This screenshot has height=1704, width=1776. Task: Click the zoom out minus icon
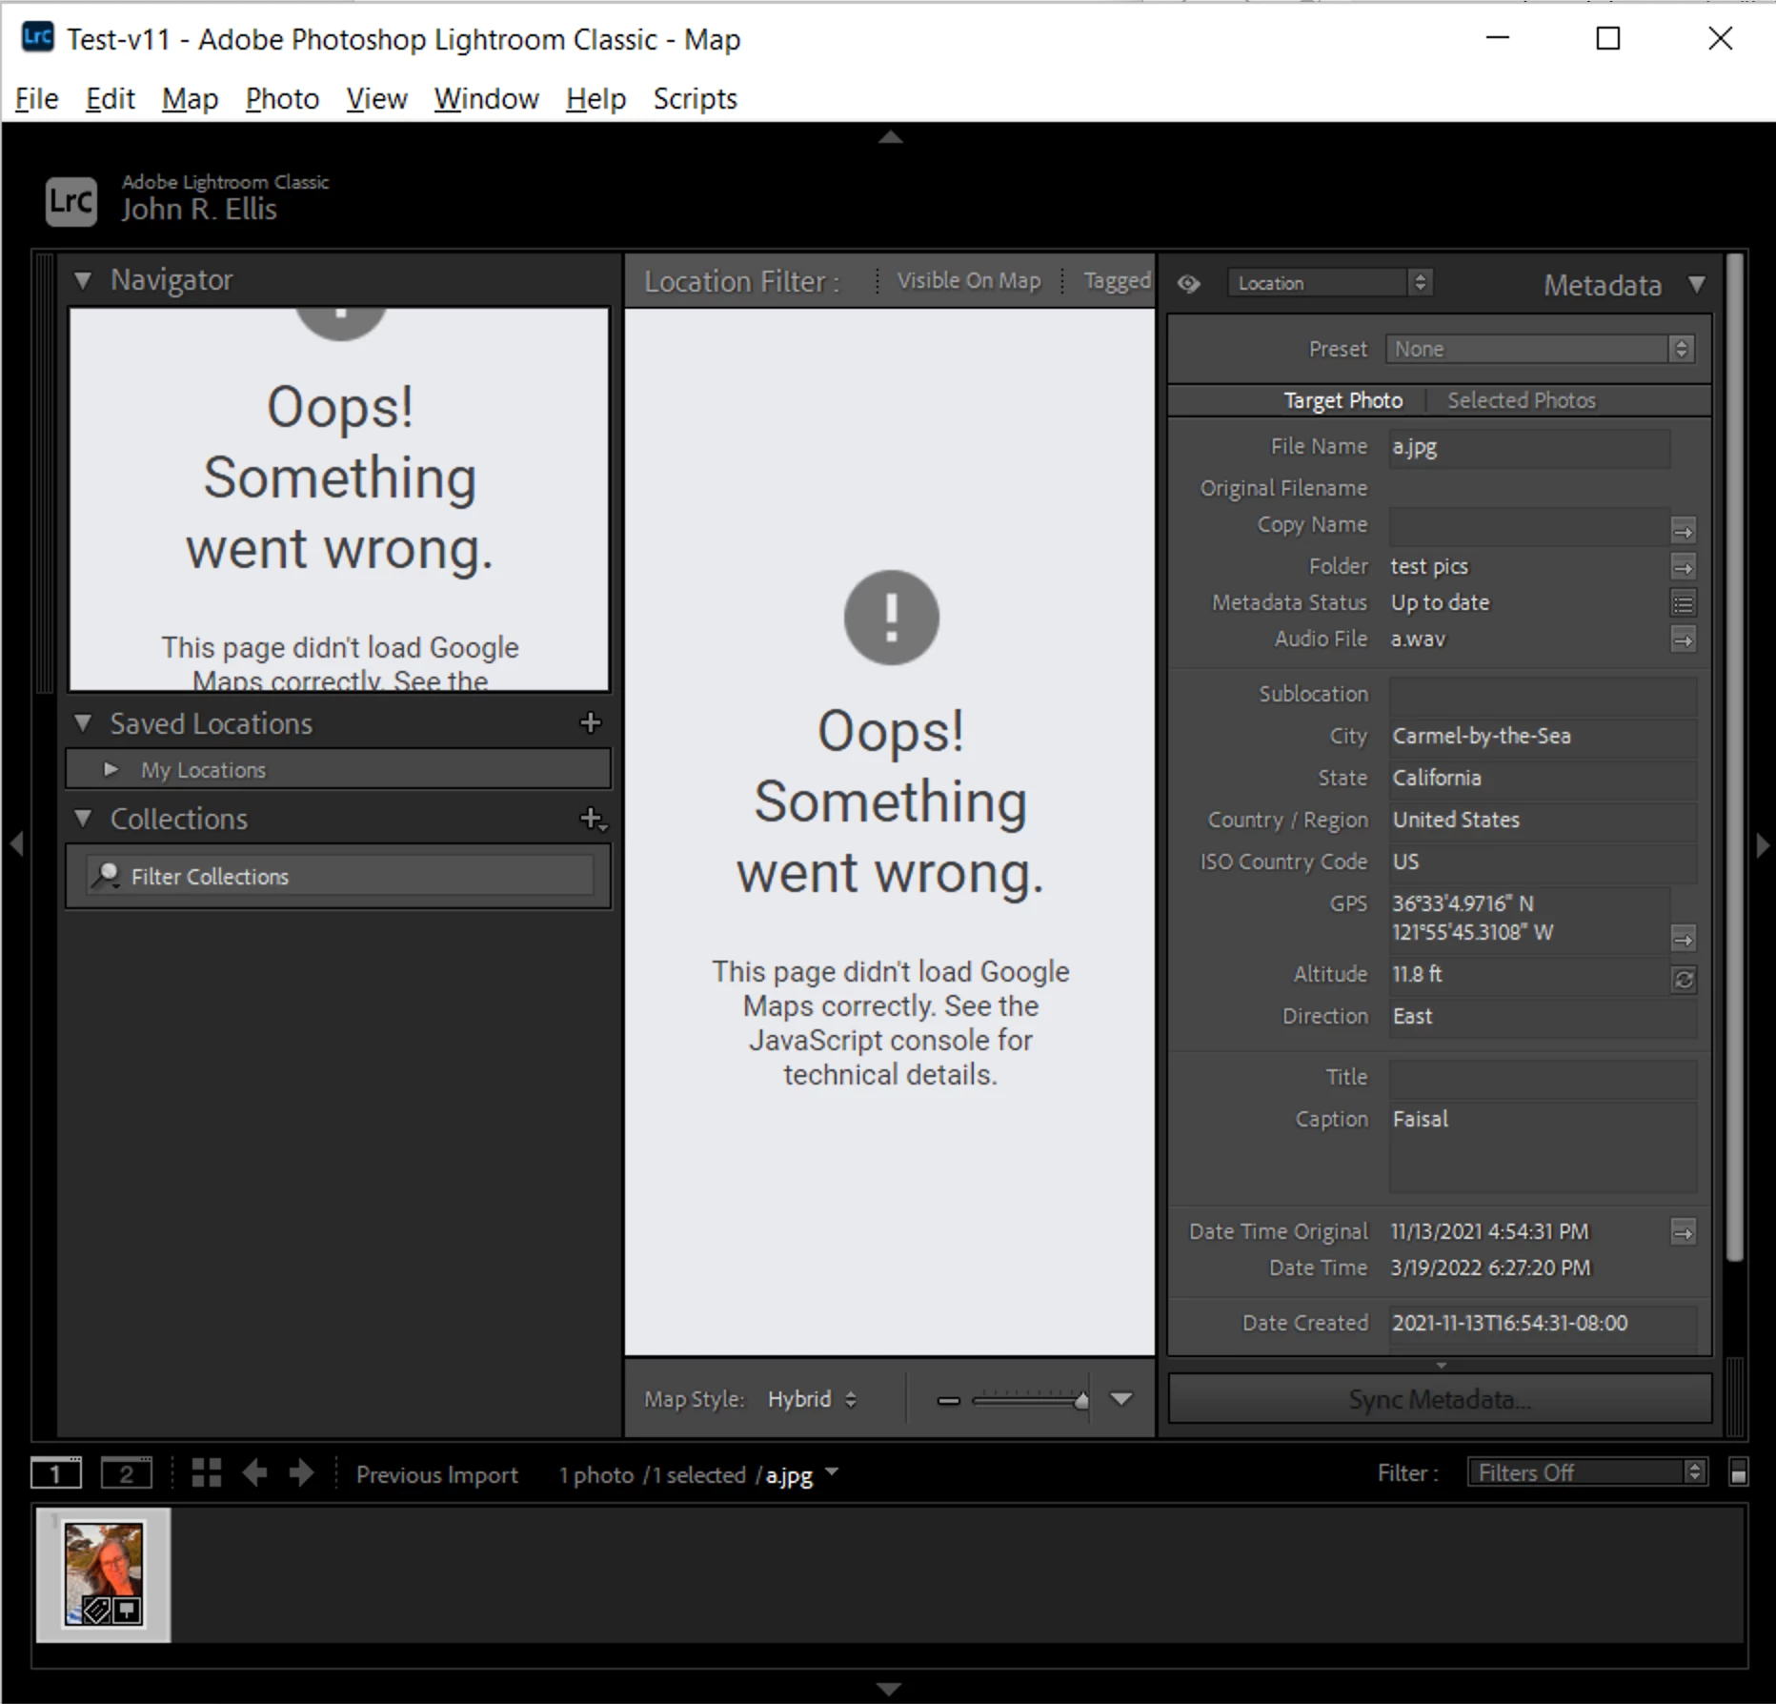pyautogui.click(x=948, y=1400)
